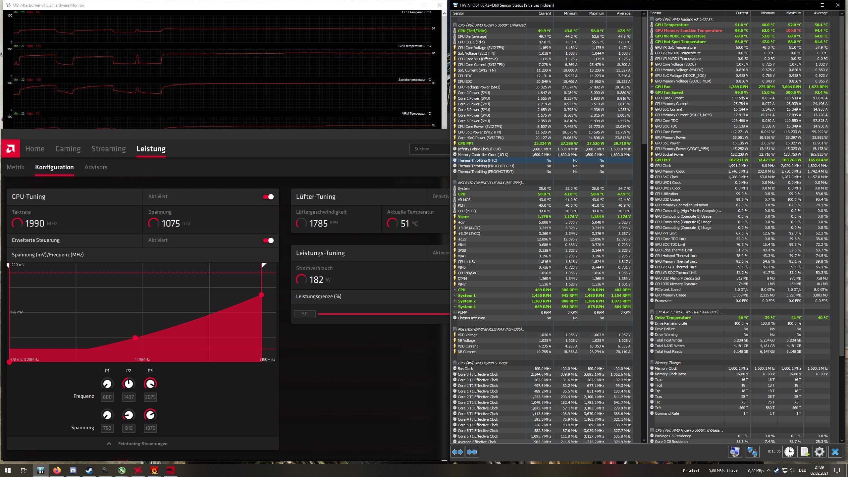848x477 pixels.
Task: Open HWiNFO remote monitor screen icon
Action: pos(735,452)
